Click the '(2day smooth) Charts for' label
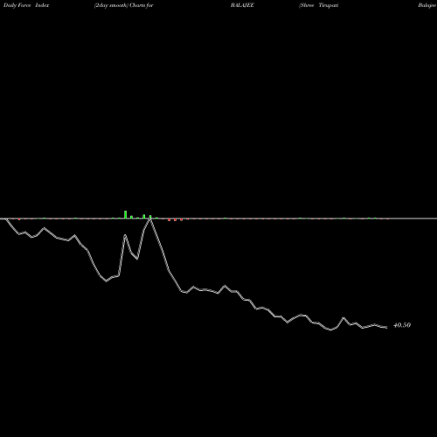This screenshot has height=437, width=437. tap(123, 5)
